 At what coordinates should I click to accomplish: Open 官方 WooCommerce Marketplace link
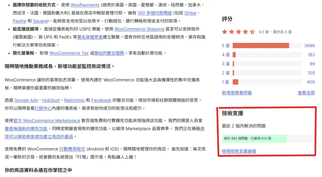[47, 120]
